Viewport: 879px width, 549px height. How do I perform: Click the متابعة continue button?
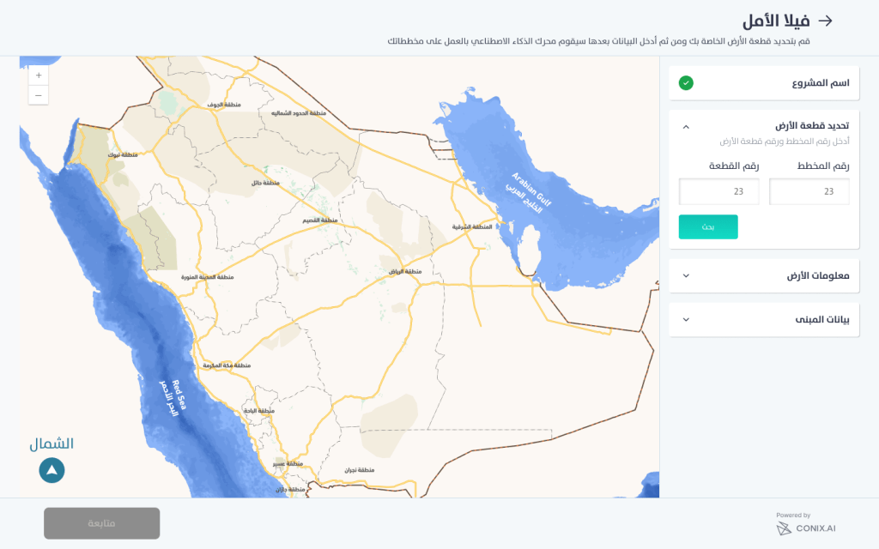(102, 523)
